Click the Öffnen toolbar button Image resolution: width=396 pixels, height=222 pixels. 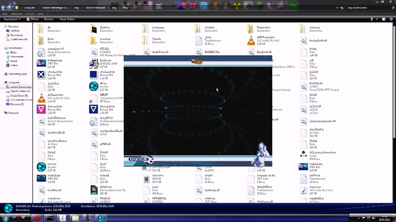[33, 19]
